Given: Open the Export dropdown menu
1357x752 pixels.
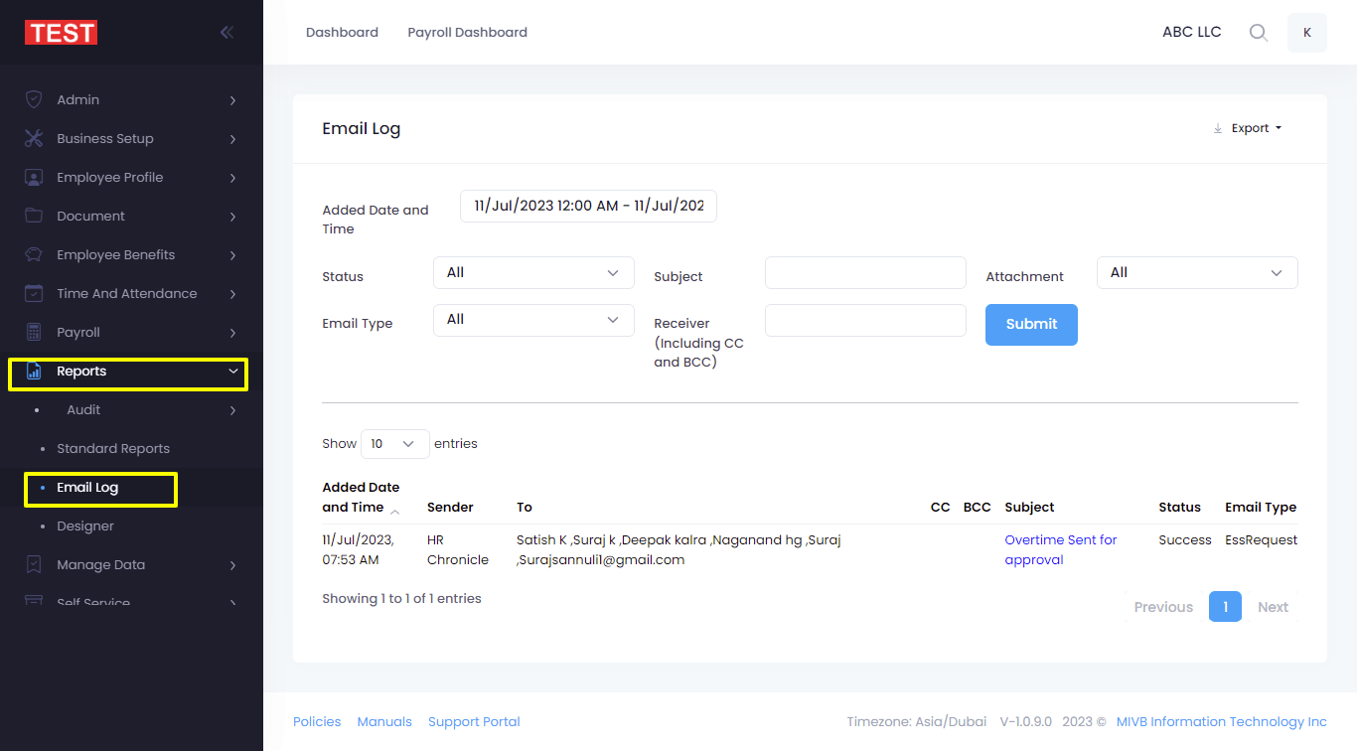Looking at the screenshot, I should pyautogui.click(x=1248, y=128).
